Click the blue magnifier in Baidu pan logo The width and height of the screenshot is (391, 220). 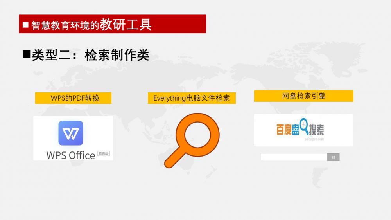(304, 125)
